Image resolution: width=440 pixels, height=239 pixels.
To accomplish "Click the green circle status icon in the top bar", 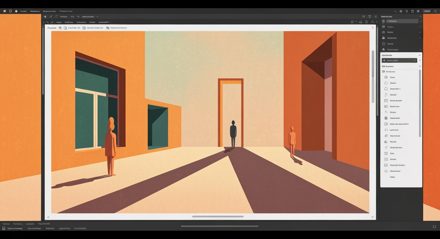I will [16, 11].
